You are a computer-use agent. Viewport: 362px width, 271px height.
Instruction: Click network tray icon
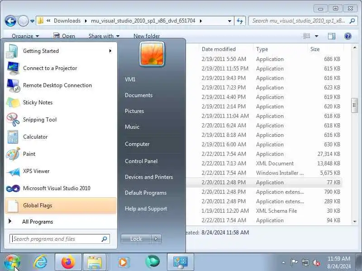pos(305,262)
